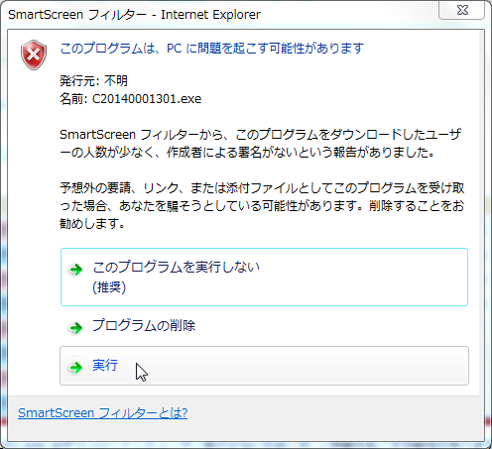This screenshot has width=492, height=449.
Task: Open SmartScreen フィルターとは? link
Action: click(x=103, y=413)
